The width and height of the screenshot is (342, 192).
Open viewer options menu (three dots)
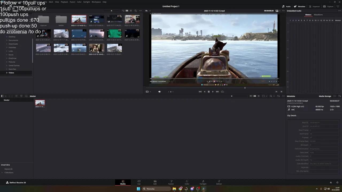[283, 11]
